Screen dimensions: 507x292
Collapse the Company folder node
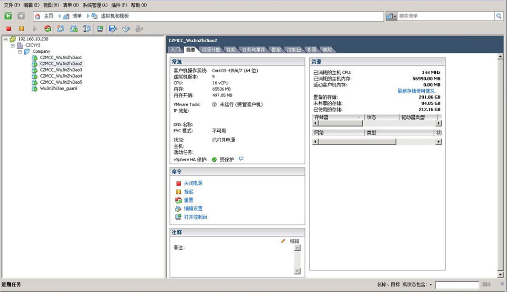(x=20, y=51)
